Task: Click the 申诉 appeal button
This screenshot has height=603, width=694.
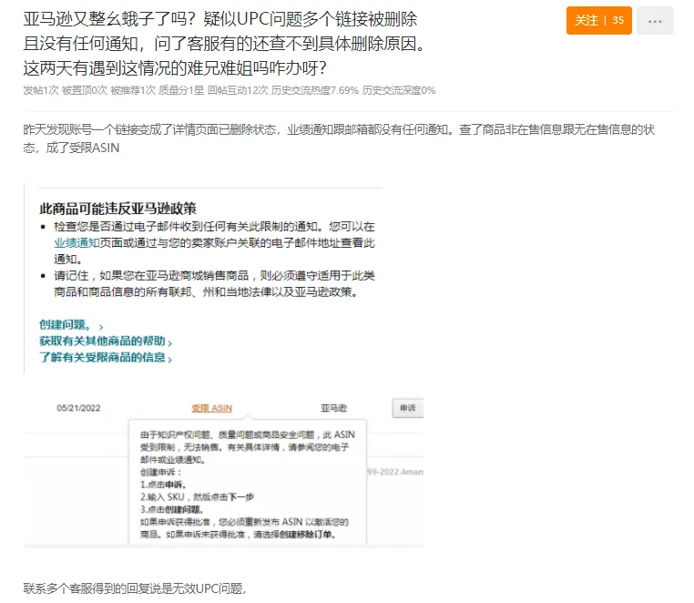Action: [x=408, y=408]
